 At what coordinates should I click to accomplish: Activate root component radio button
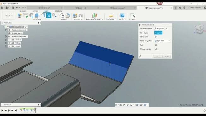26,27
